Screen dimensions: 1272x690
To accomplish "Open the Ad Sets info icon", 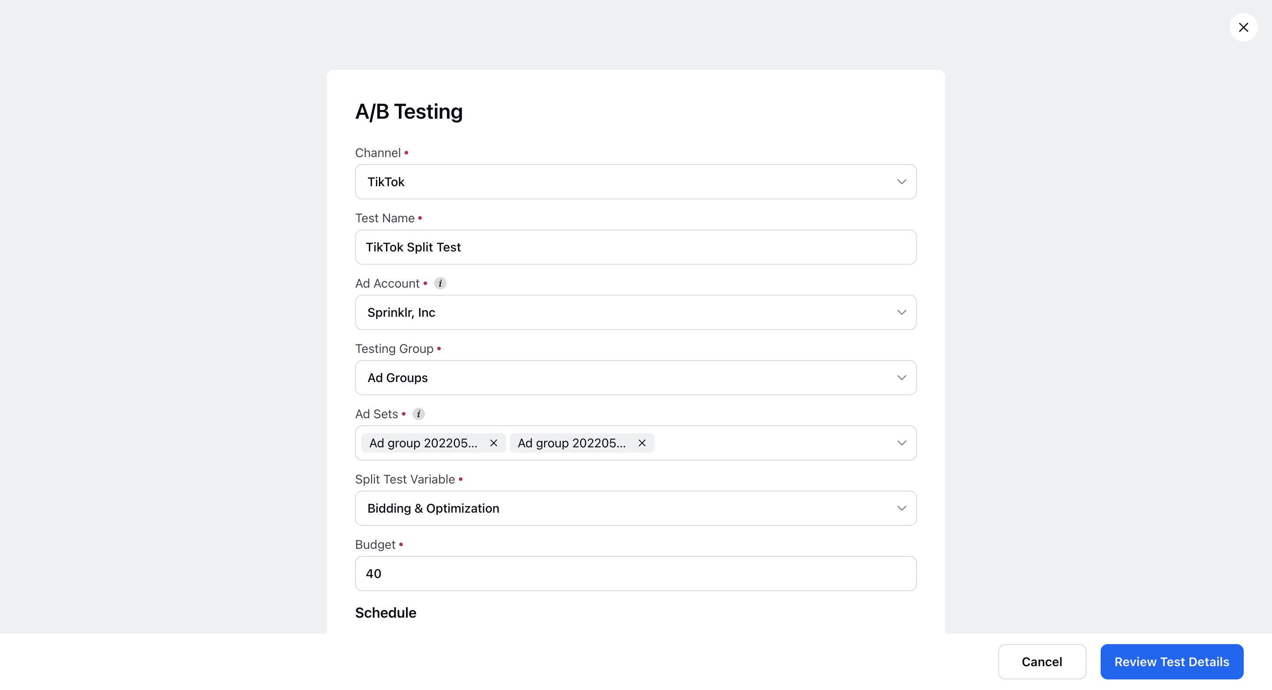I will (x=418, y=414).
